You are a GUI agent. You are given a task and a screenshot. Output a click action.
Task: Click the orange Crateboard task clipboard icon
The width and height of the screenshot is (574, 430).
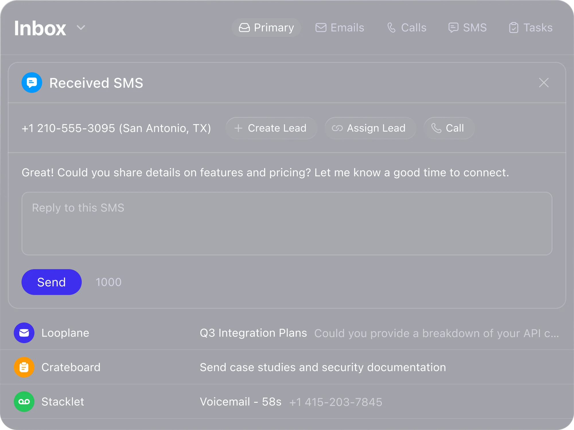(x=24, y=367)
